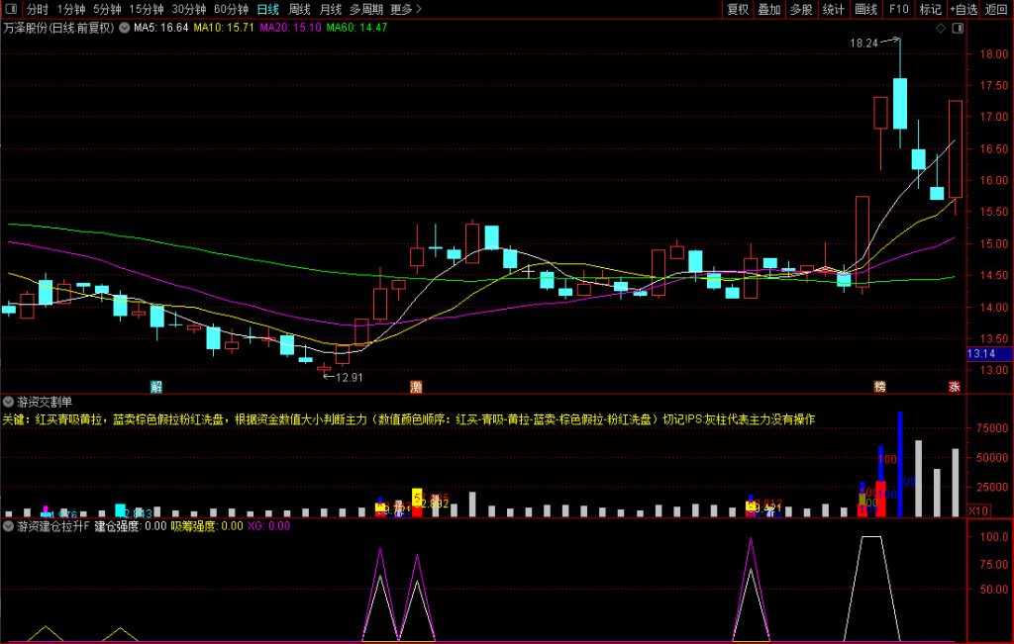Add stock to watchlist with +自选
This screenshot has width=1014, height=644.
pyautogui.click(x=963, y=9)
